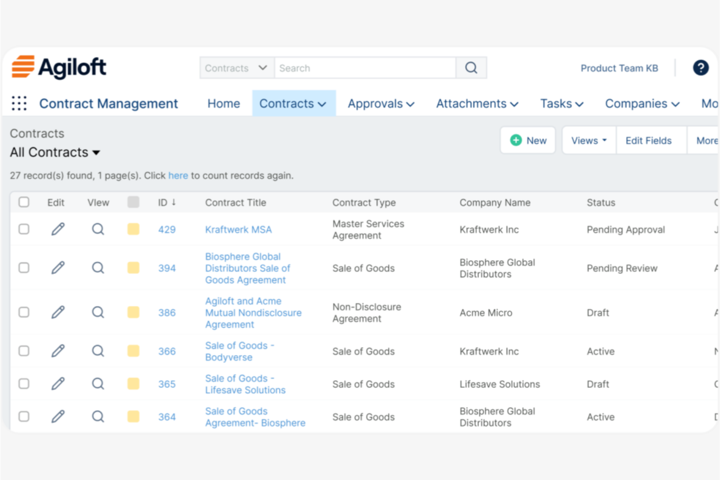Click the edit pencil for contract 394
The image size is (720, 480).
(x=58, y=267)
